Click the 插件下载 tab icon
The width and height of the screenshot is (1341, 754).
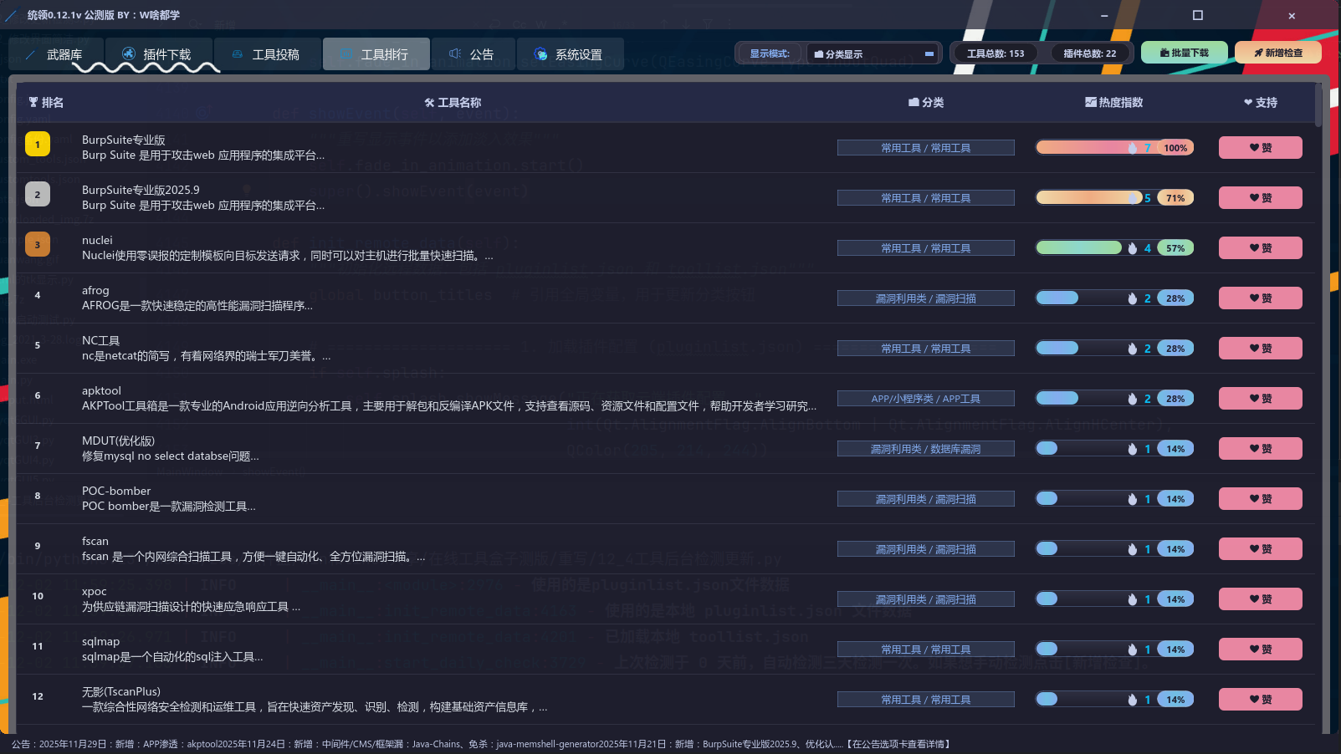[x=129, y=54]
